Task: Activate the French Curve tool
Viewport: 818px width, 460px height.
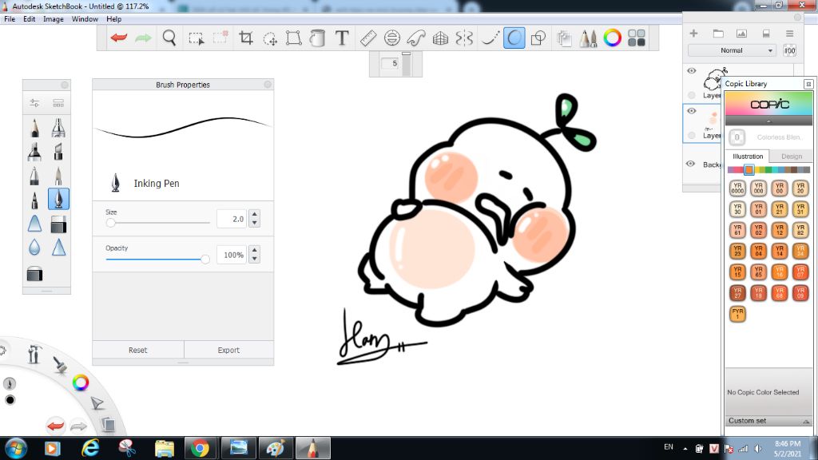Action: coord(415,38)
